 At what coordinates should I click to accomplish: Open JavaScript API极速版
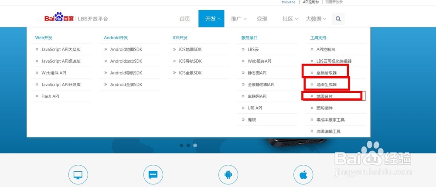(61, 61)
